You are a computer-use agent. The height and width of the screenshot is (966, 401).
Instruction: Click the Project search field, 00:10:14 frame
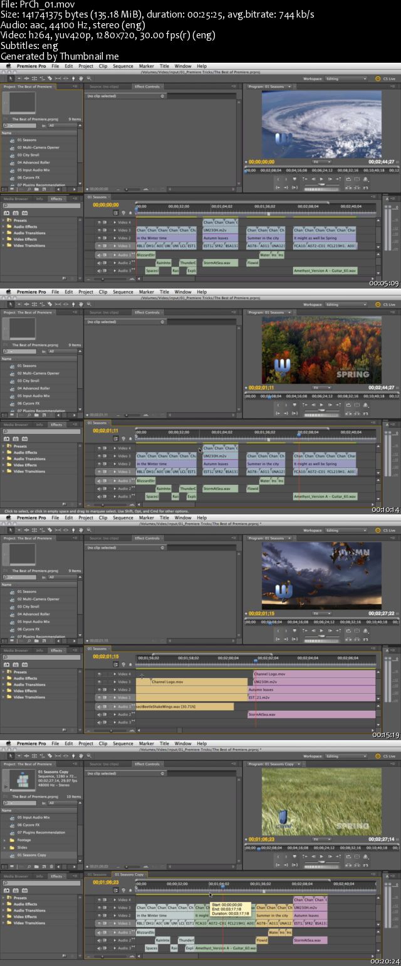point(21,351)
